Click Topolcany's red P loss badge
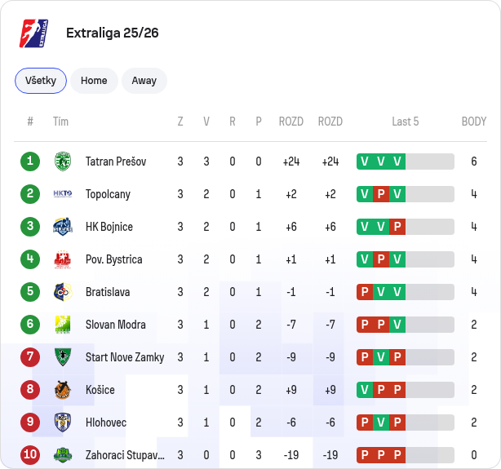The width and height of the screenshot is (501, 469). 381,194
